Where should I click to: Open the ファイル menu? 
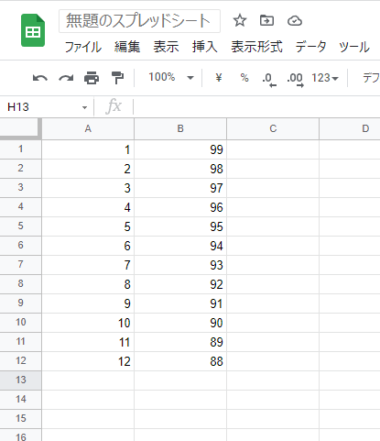(83, 47)
